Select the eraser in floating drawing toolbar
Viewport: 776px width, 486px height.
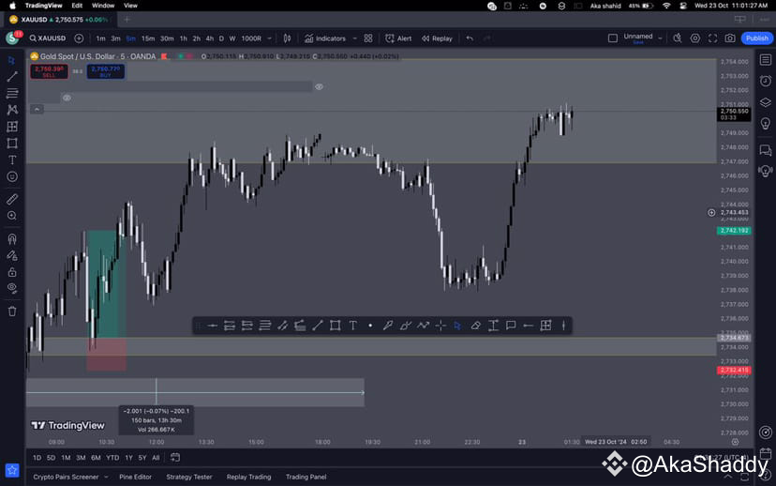tap(475, 326)
